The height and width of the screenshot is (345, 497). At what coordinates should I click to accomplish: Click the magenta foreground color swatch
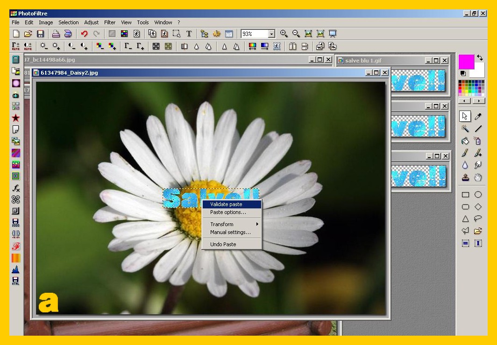click(466, 62)
